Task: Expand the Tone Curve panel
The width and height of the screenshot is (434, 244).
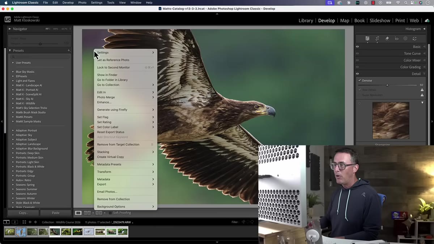Action: pos(424,53)
